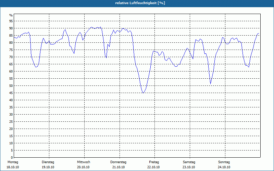274x171 pixels.
Task: Click the y-axis value '5'
Action: 12,150
